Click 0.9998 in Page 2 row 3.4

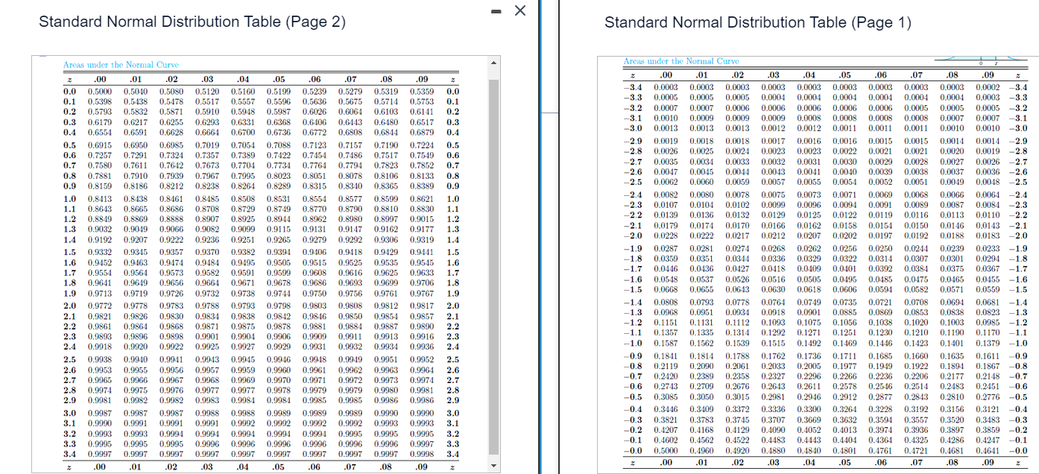pyautogui.click(x=421, y=454)
